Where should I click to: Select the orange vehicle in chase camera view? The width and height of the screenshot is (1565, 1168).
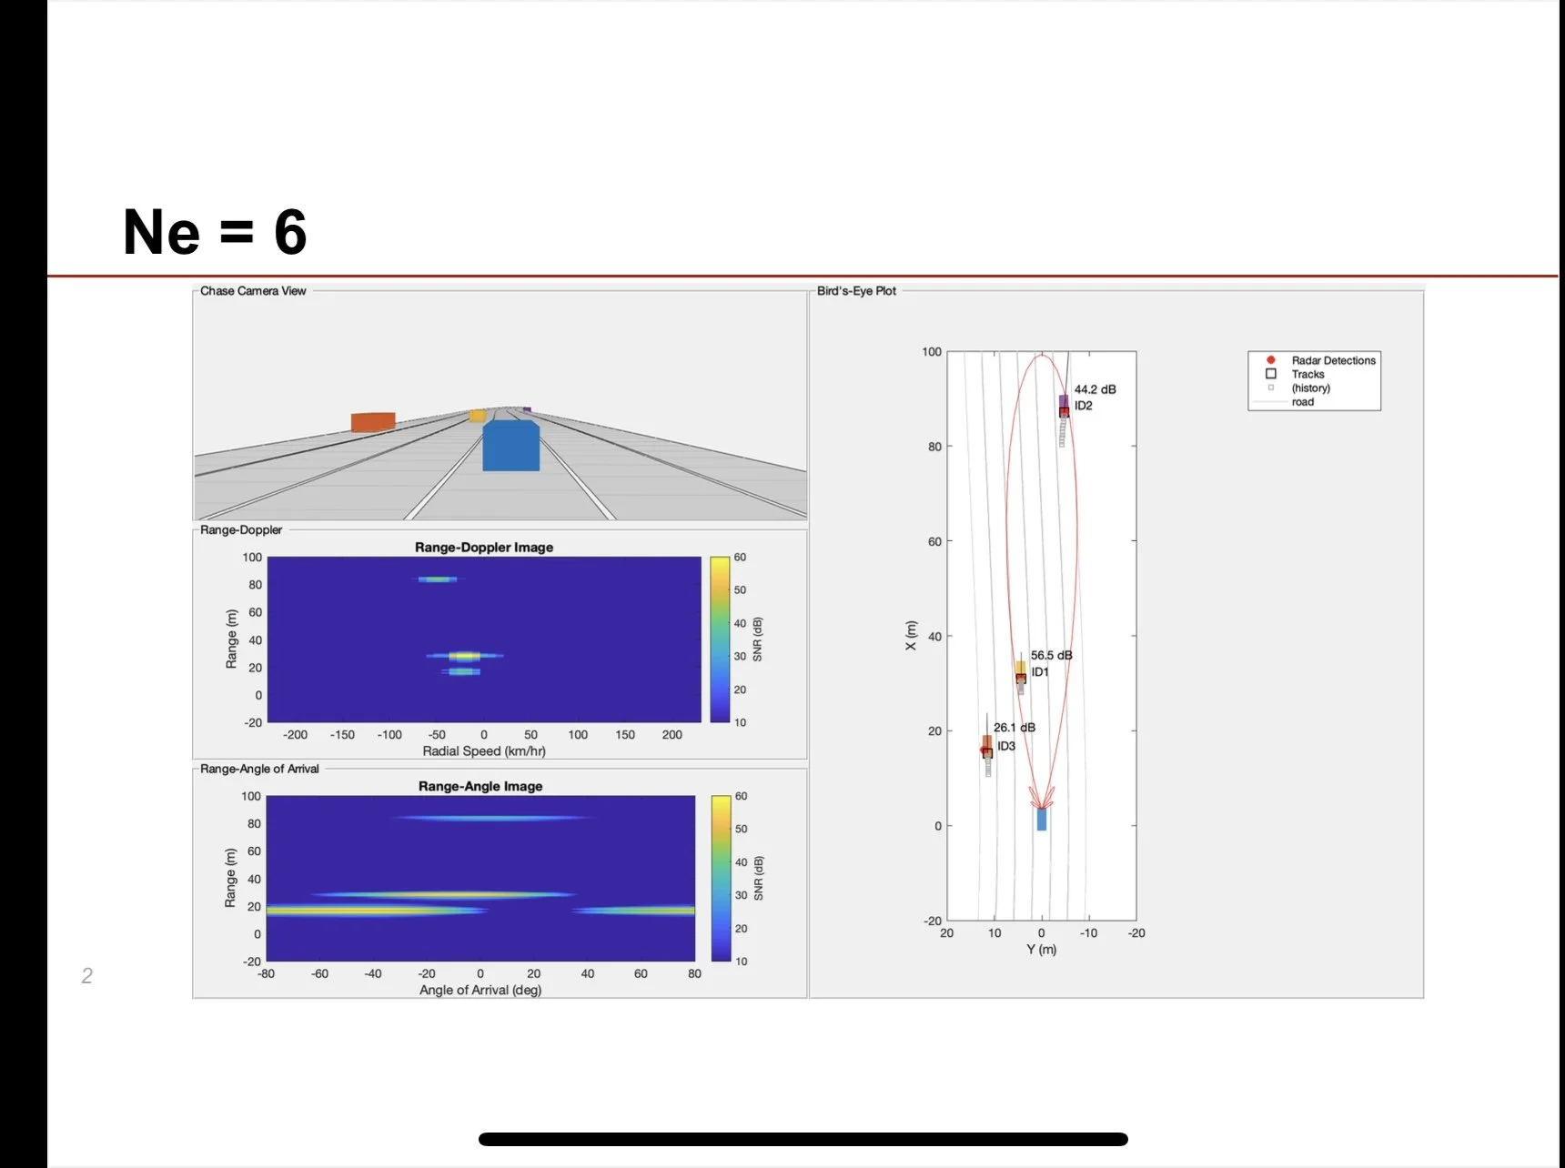[373, 421]
